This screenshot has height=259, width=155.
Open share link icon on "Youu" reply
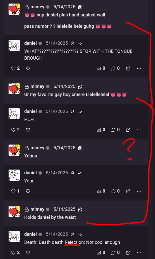[128, 191]
